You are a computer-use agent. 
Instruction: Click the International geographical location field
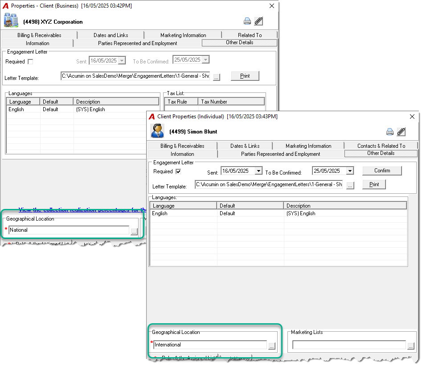tap(210, 345)
